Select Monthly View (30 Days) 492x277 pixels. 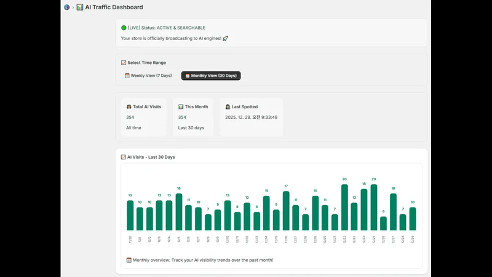click(211, 76)
